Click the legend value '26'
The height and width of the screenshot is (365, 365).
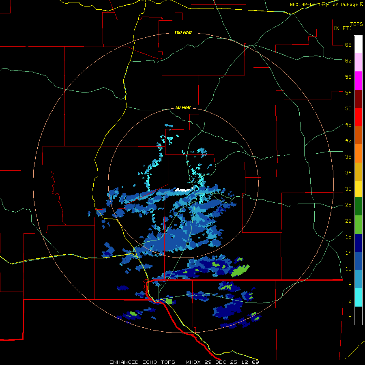(348, 205)
